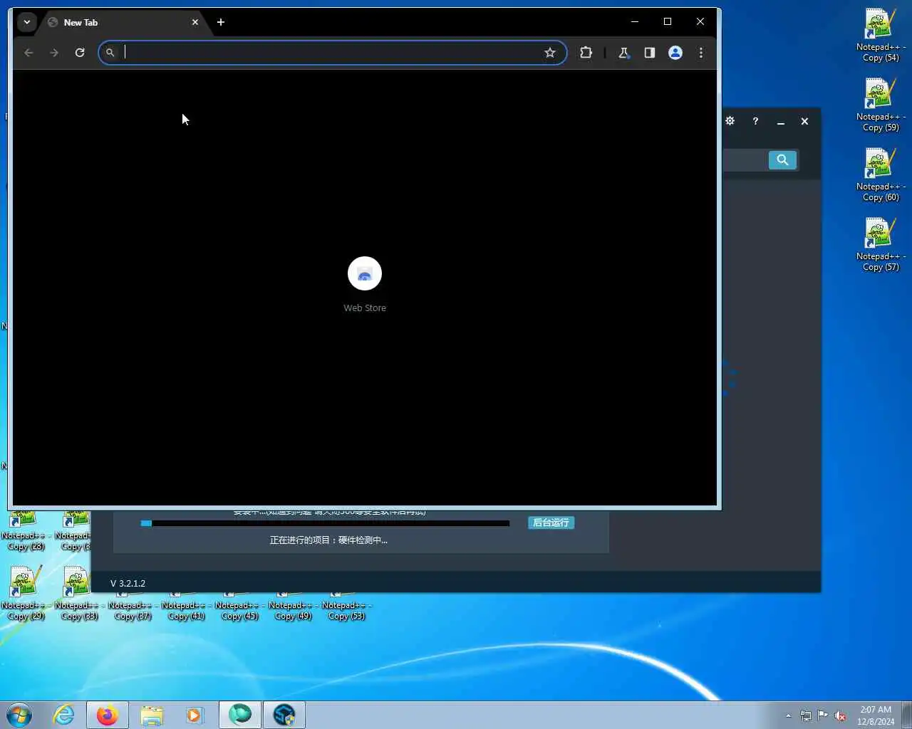Image resolution: width=912 pixels, height=729 pixels.
Task: Click the Notepad++ - Copy (41) label
Action: pos(186,611)
